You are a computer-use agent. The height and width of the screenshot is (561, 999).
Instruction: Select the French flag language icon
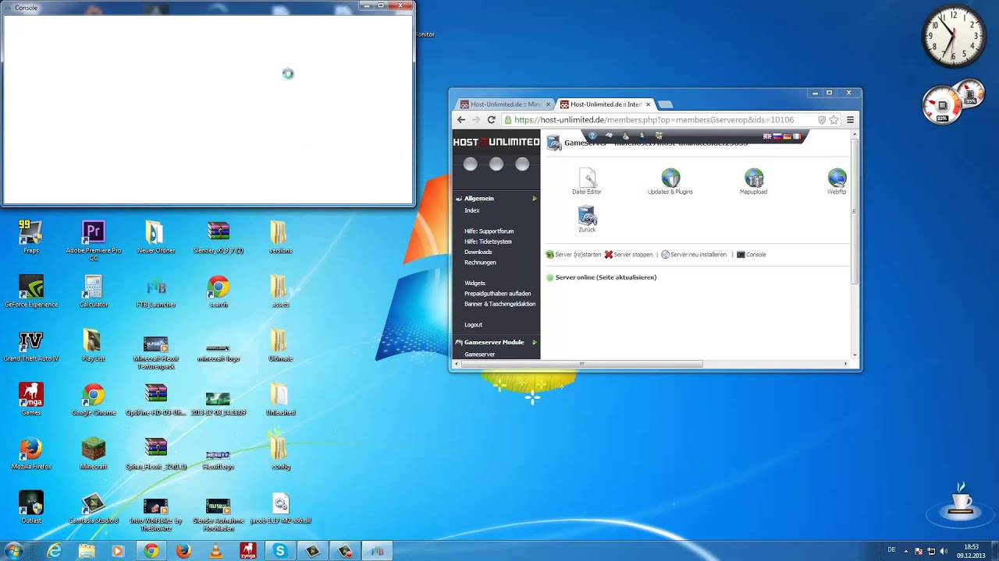[x=797, y=136]
